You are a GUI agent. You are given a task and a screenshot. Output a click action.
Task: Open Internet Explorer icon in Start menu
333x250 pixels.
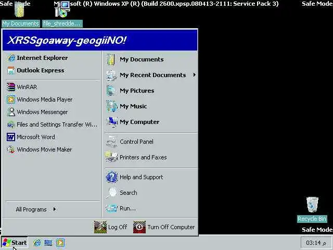click(11, 58)
